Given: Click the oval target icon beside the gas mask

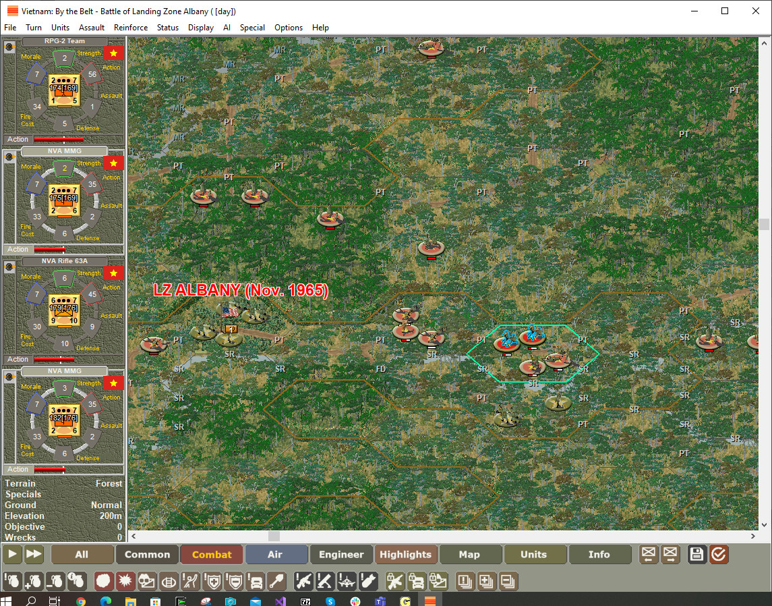Looking at the screenshot, I should click(169, 581).
